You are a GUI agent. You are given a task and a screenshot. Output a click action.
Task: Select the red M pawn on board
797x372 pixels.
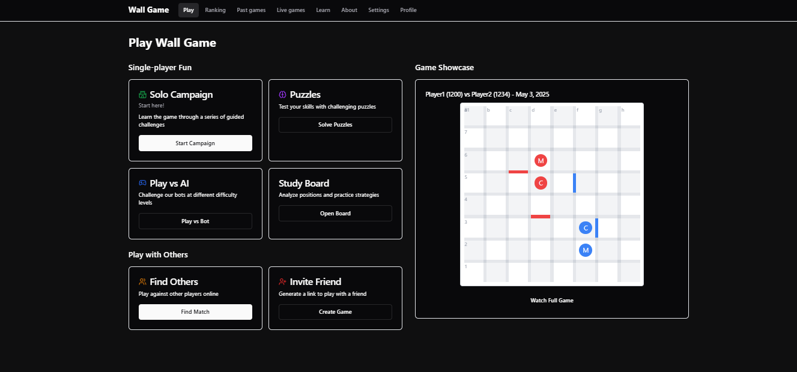coord(541,161)
